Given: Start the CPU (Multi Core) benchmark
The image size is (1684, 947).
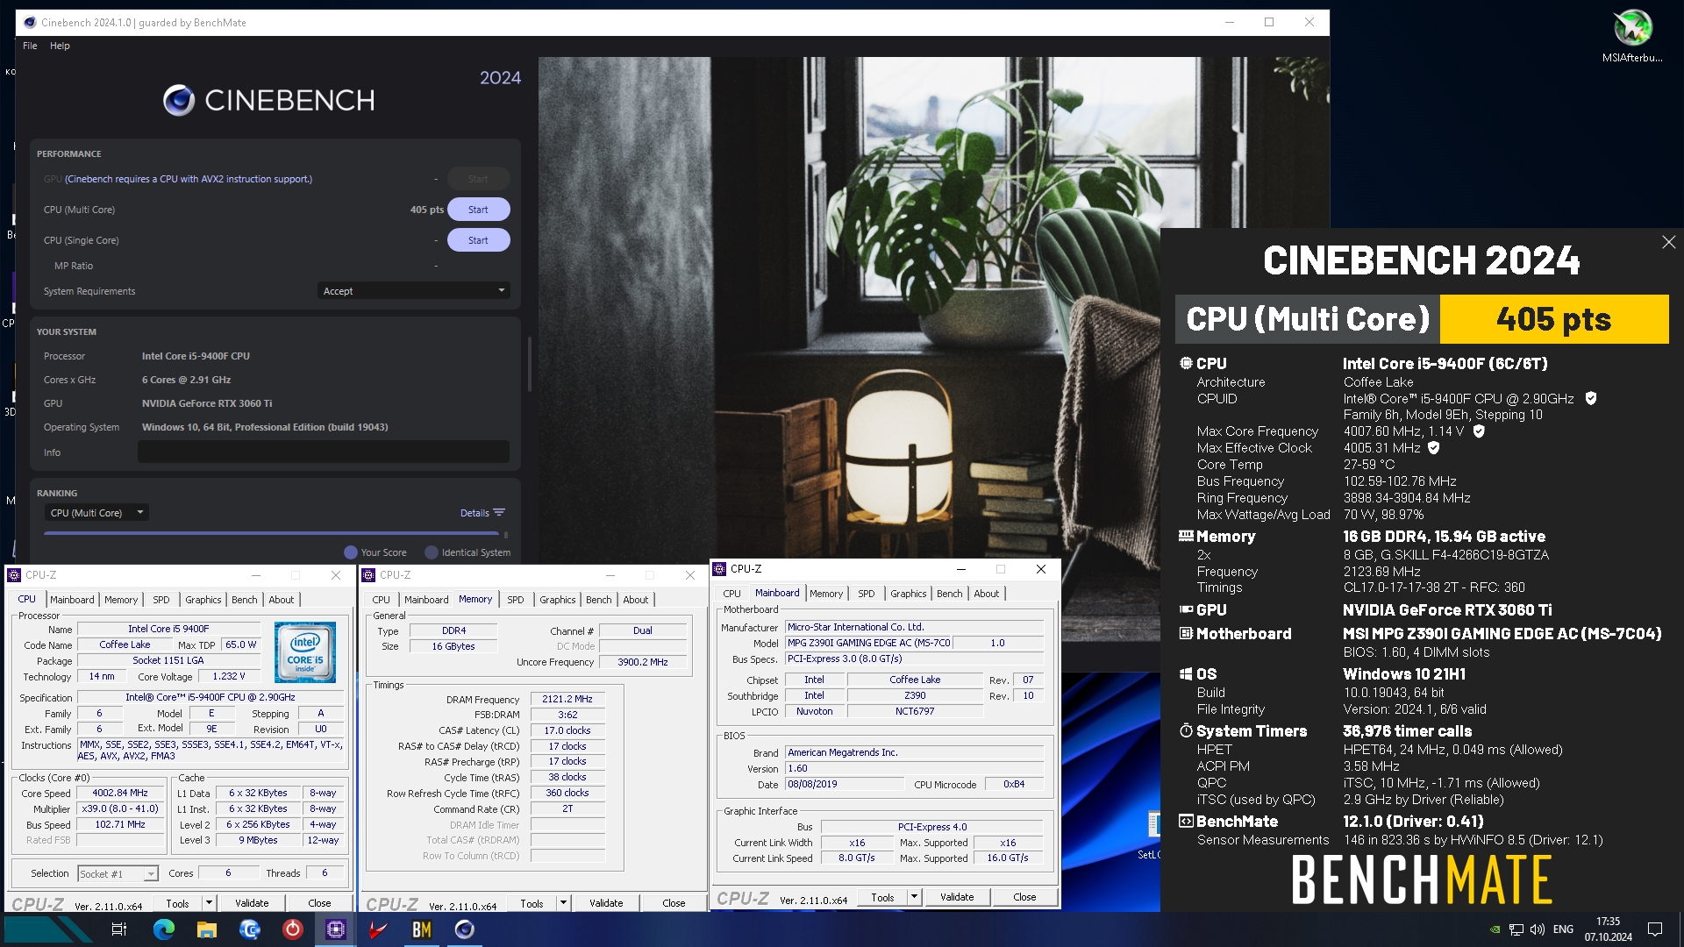Looking at the screenshot, I should [x=478, y=210].
